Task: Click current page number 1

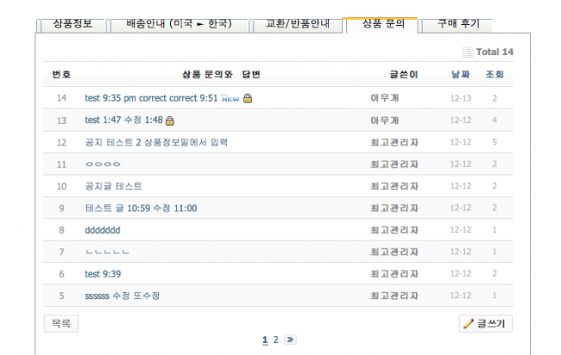Action: (x=265, y=339)
